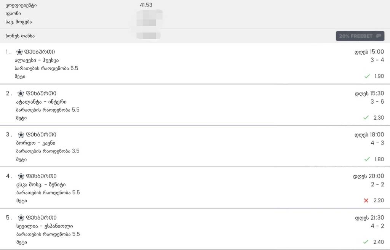Click the tag icon on FREEBET badge
The width and height of the screenshot is (390, 250).
pos(378,36)
